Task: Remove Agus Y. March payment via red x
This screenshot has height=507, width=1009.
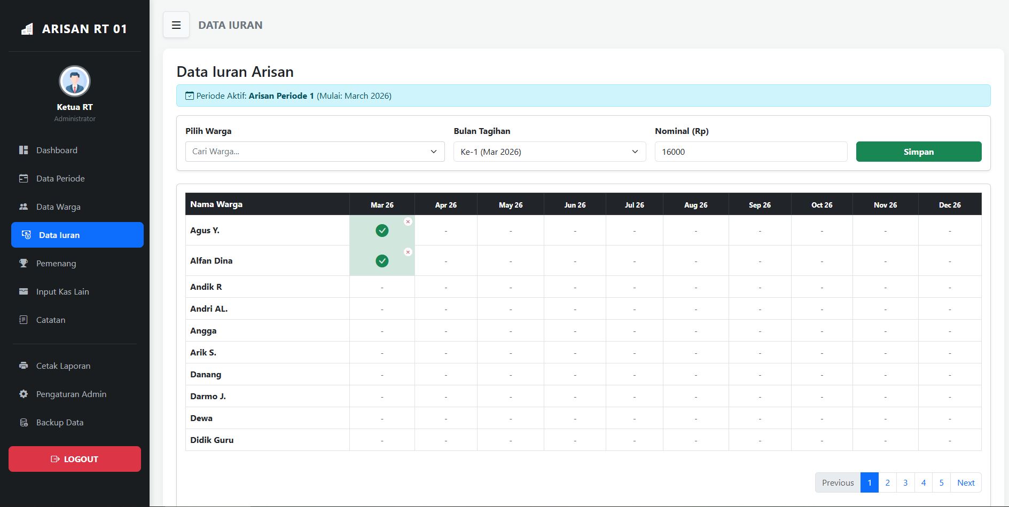Action: coord(408,221)
